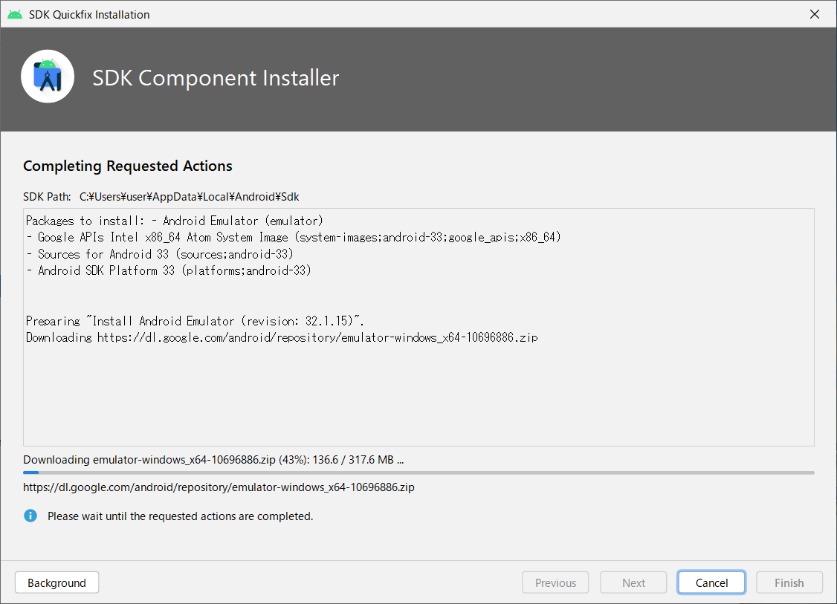
Task: Click the disabled Next button
Action: pyautogui.click(x=633, y=582)
